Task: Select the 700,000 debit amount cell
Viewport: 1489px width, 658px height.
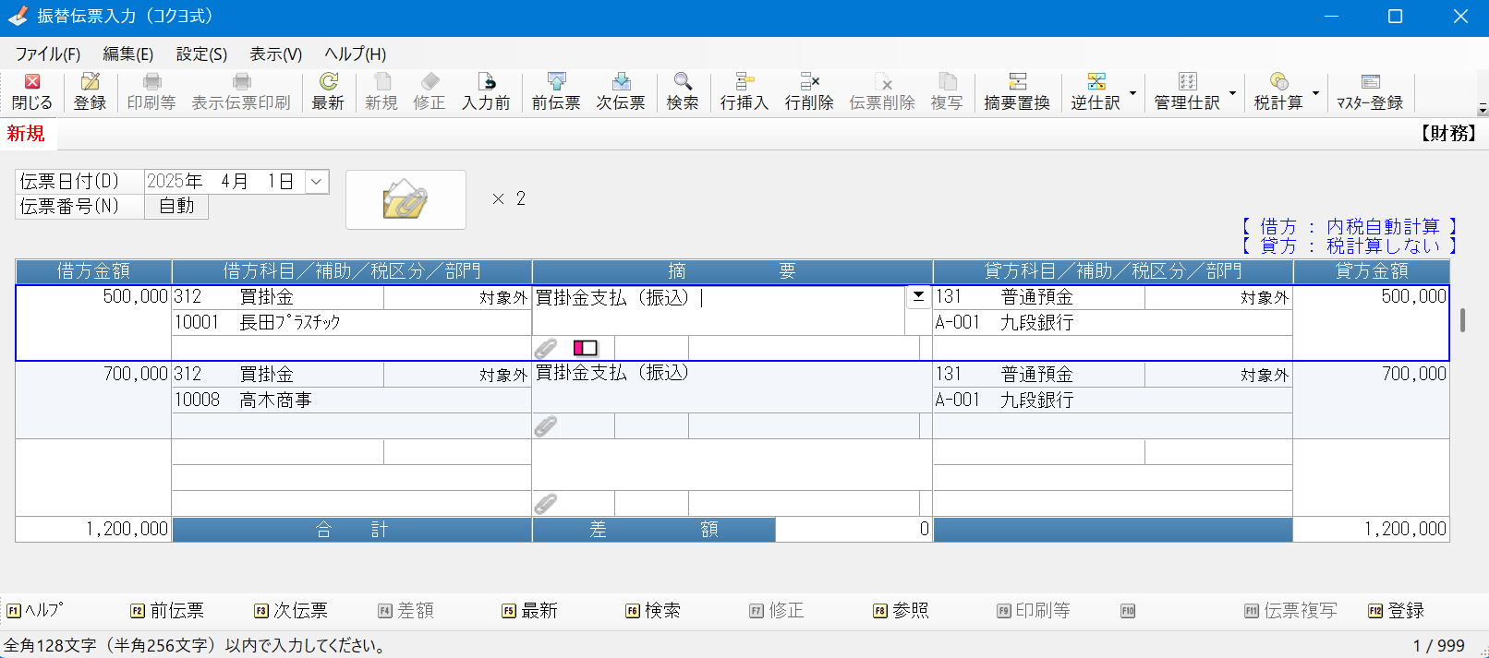Action: [93, 400]
